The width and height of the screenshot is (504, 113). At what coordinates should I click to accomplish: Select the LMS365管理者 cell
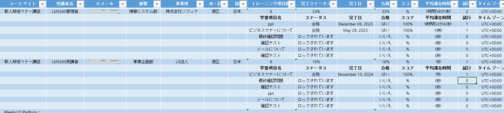65,11
